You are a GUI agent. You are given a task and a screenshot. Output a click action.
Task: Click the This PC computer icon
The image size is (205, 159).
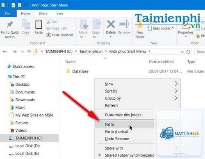click(x=9, y=77)
